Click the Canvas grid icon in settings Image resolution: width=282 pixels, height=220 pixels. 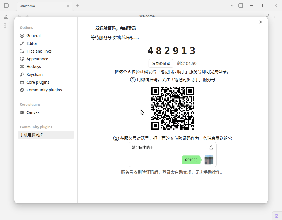point(22,112)
